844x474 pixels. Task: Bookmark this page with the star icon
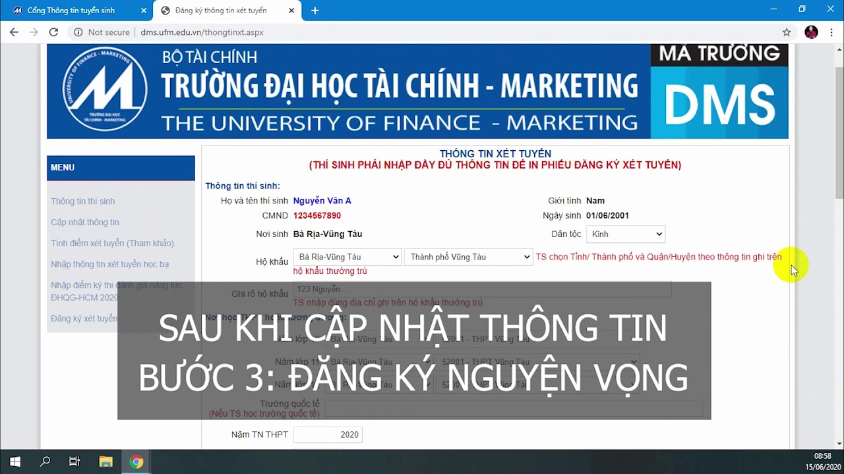tap(787, 32)
